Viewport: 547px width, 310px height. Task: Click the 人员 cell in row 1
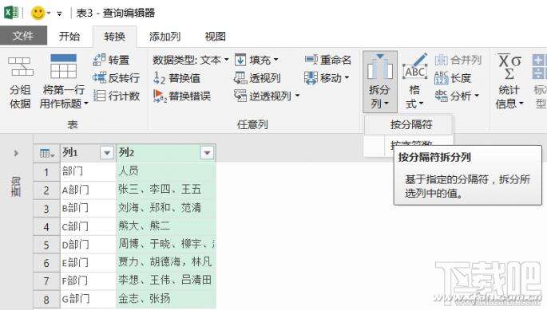point(166,171)
